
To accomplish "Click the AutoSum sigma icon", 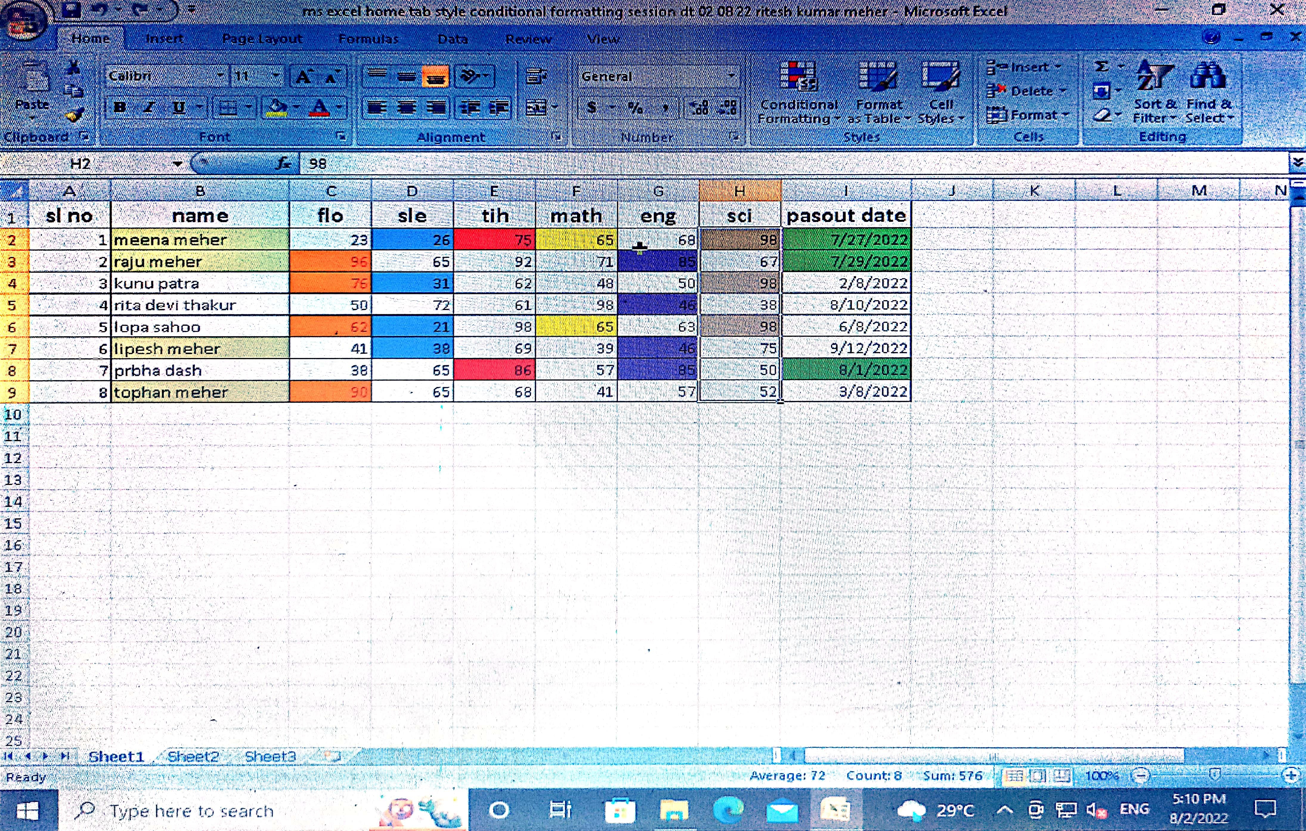I will click(x=1101, y=67).
